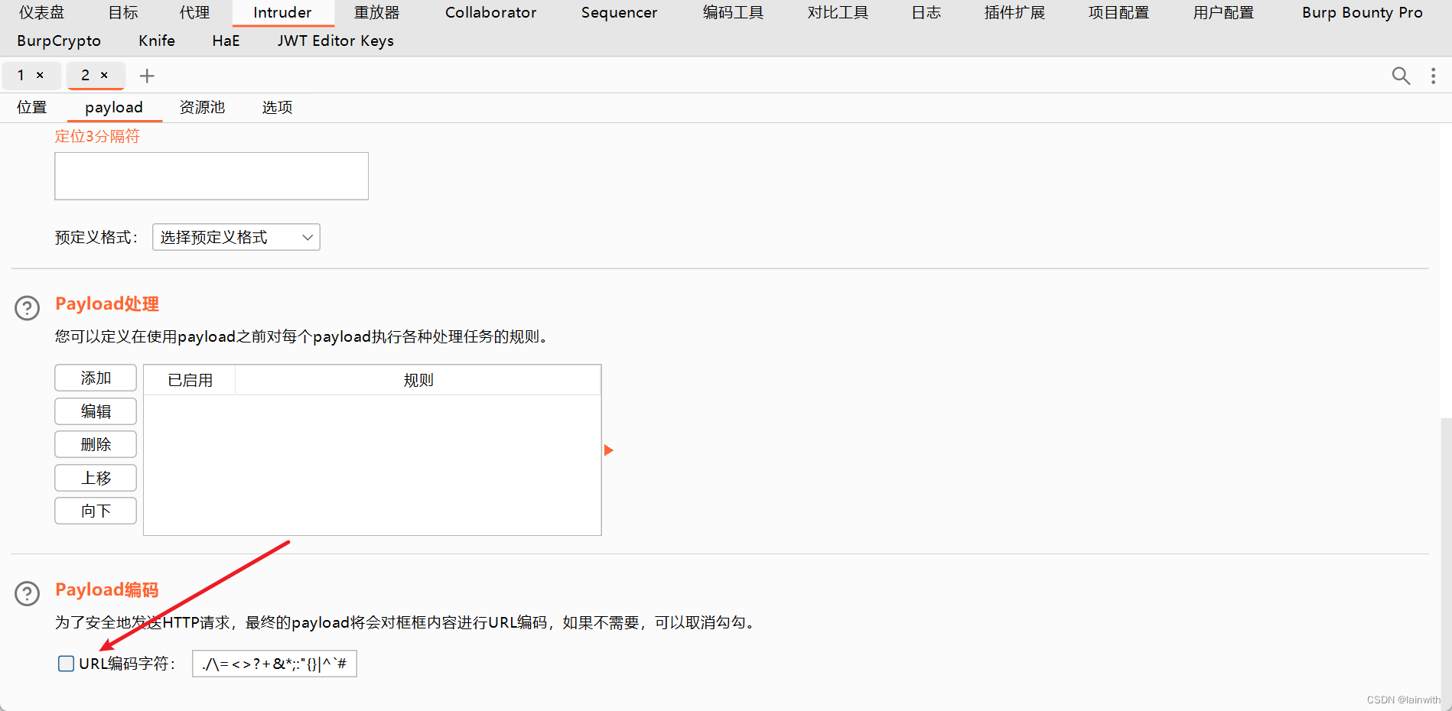Select the Intruder tab
Screen dimensions: 1452x711
pyautogui.click(x=282, y=13)
